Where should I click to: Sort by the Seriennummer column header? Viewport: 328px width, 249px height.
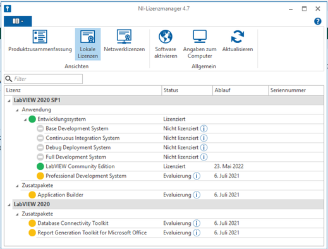(296, 90)
